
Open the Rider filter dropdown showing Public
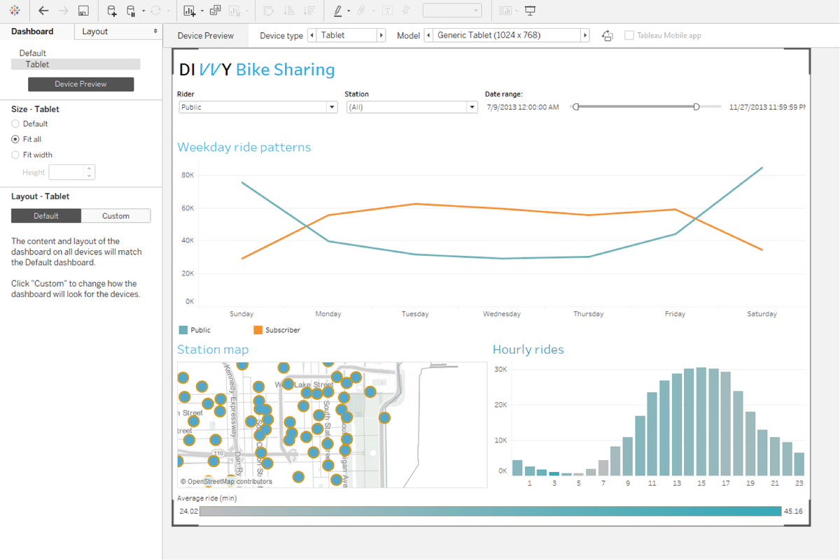click(258, 107)
